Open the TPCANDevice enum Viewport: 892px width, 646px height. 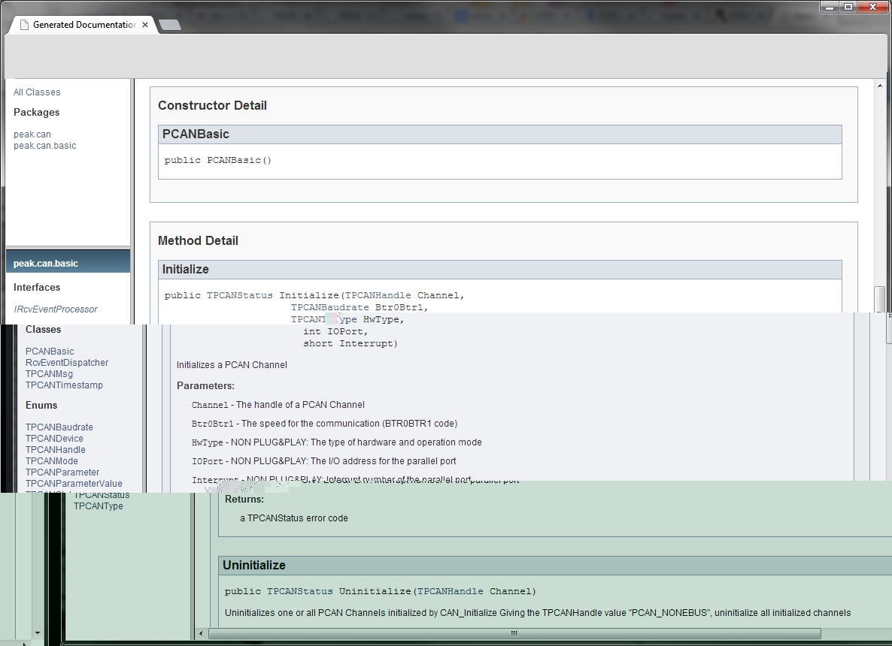click(x=54, y=439)
